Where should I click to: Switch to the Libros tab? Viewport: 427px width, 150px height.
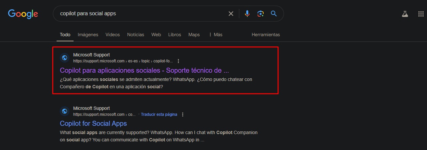[x=175, y=35]
